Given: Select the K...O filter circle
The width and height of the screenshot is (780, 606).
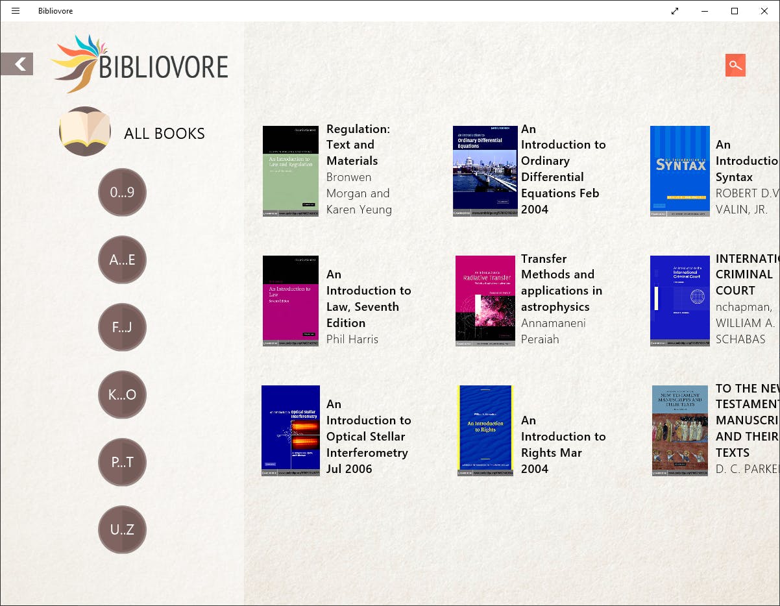Looking at the screenshot, I should pos(122,394).
